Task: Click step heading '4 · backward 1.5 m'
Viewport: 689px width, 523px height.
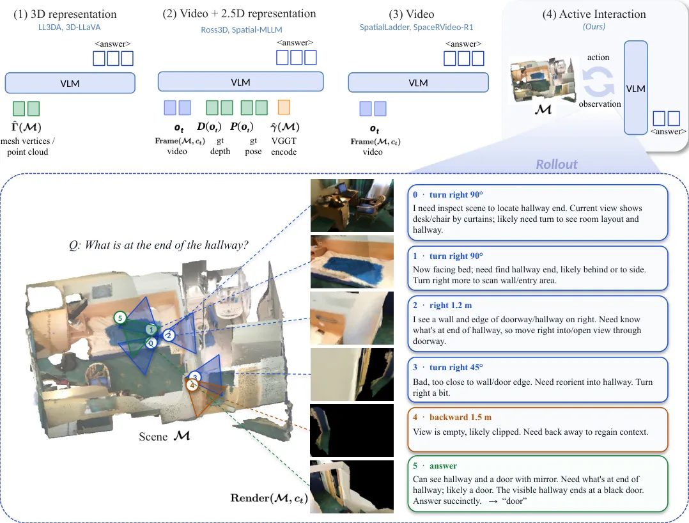Action: (x=452, y=417)
